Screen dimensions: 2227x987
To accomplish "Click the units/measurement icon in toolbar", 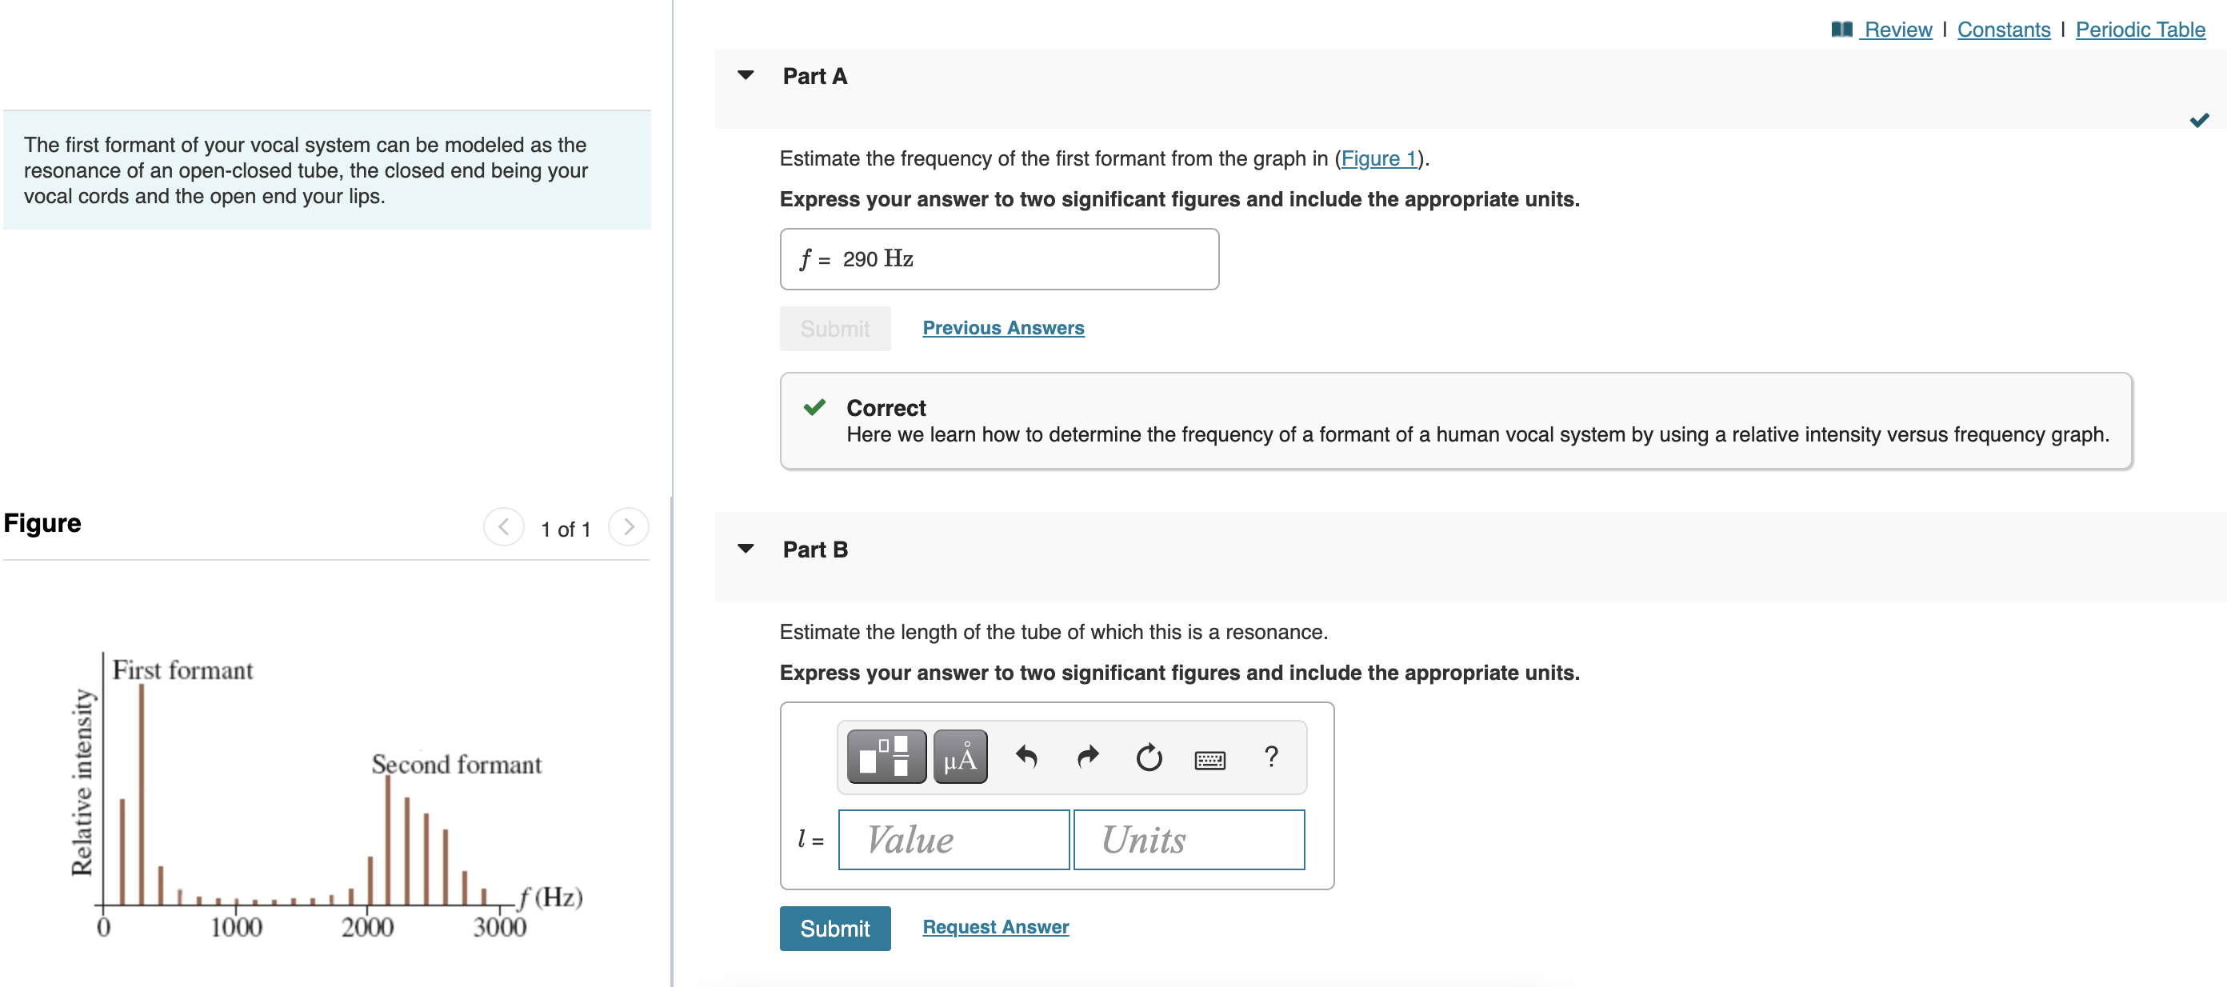I will pos(960,758).
